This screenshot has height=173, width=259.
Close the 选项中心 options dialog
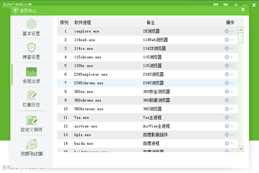point(243,10)
